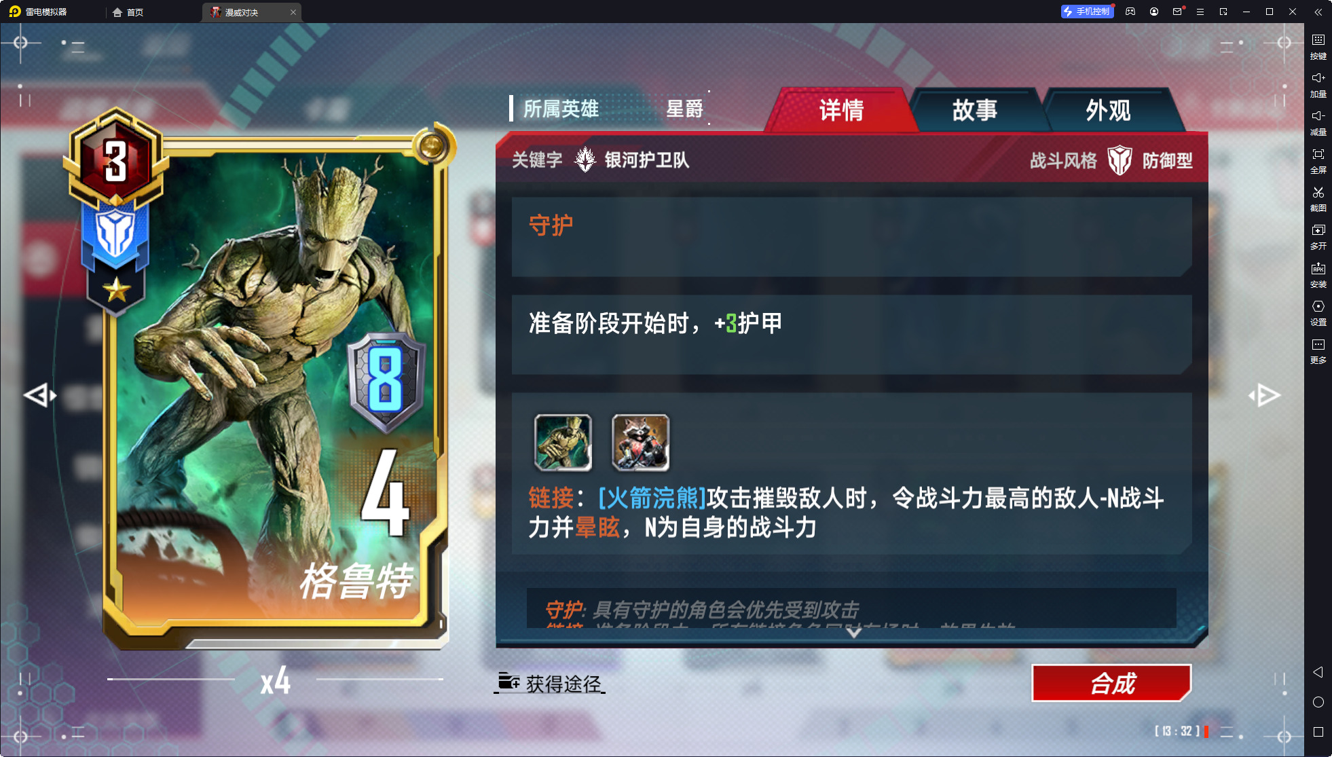
Task: Show the next card with right arrow
Action: (x=1264, y=395)
